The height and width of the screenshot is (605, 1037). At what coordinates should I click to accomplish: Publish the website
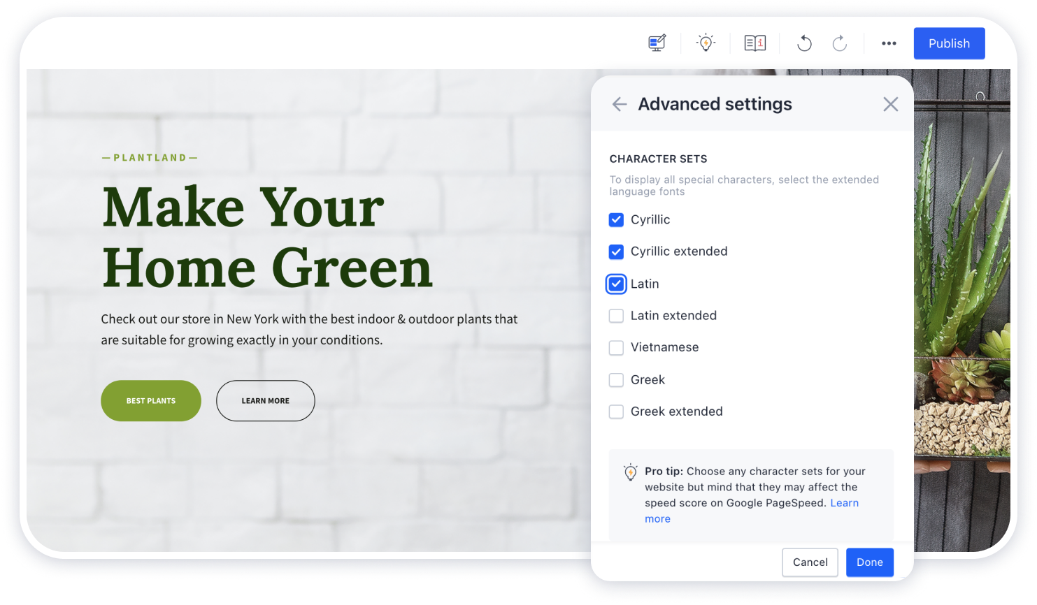(x=949, y=43)
